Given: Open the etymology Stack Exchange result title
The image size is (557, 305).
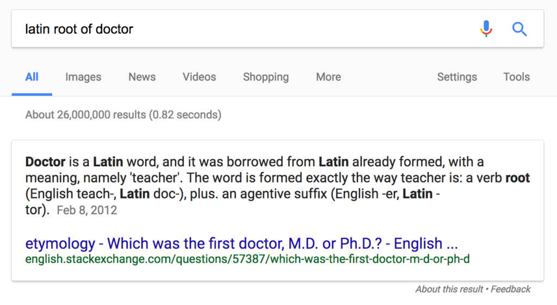Looking at the screenshot, I should point(242,244).
